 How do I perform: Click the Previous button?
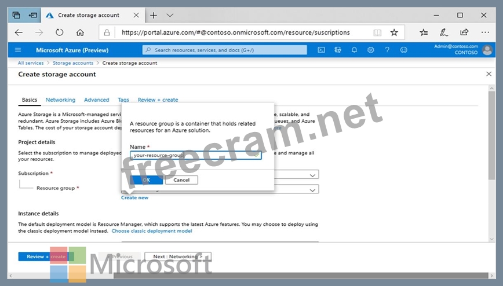tap(120, 256)
